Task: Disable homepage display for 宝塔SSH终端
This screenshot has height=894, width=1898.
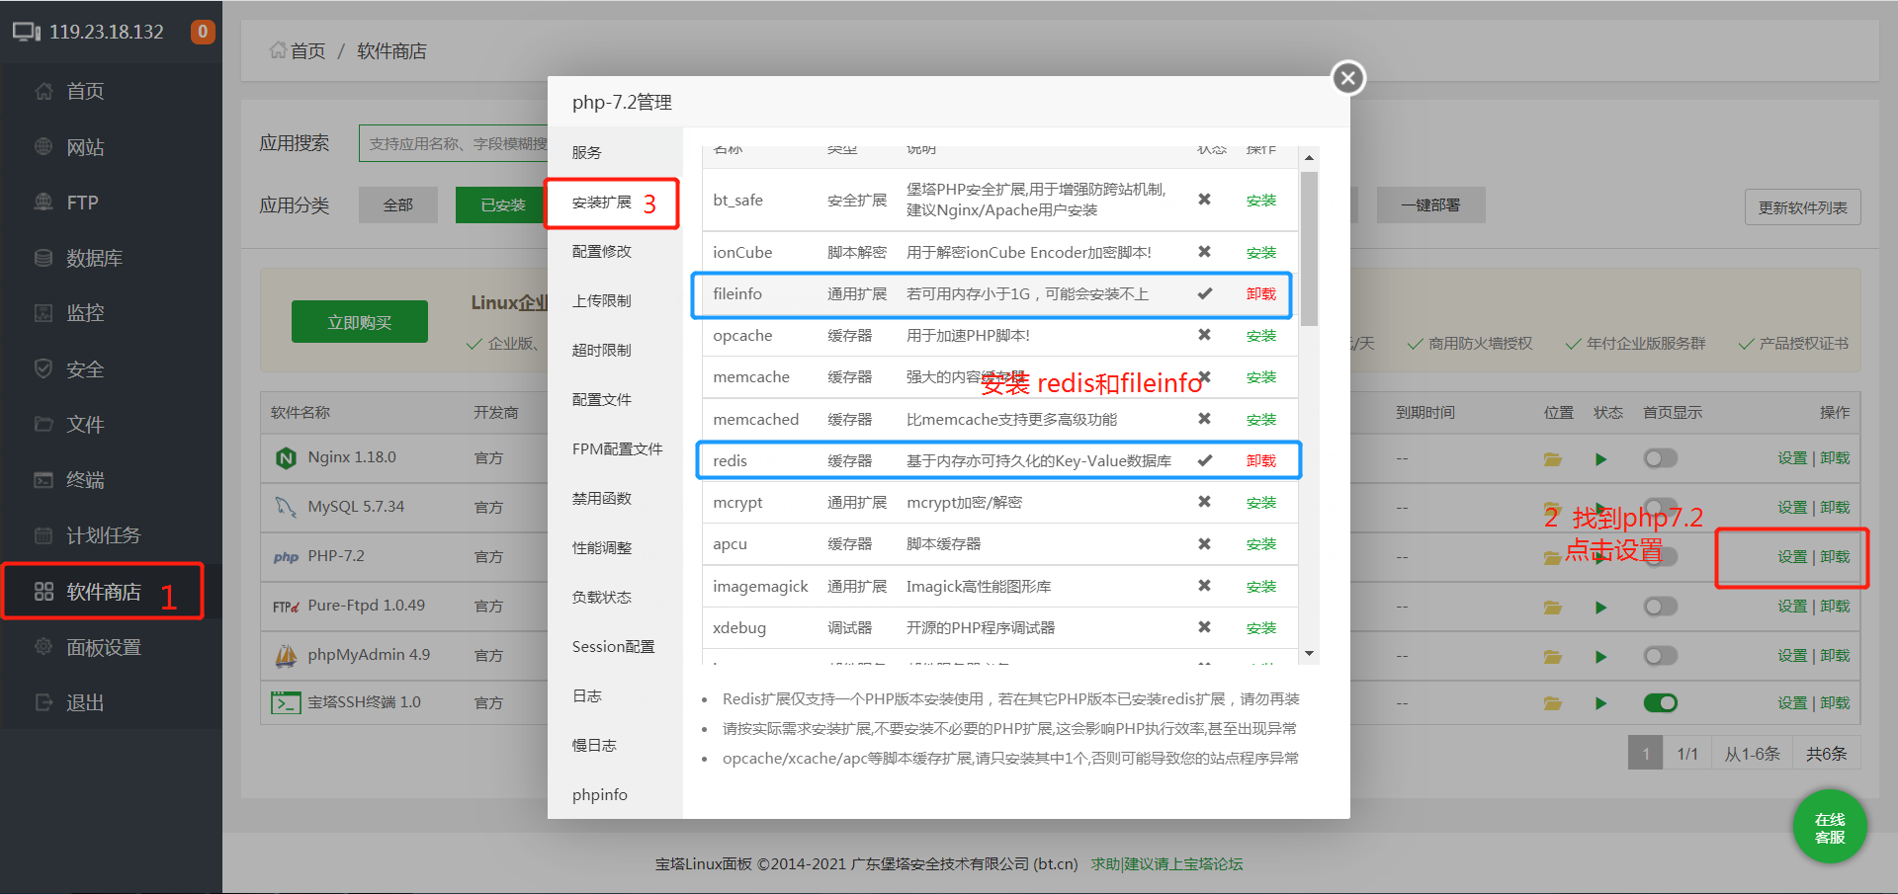Action: tap(1661, 703)
